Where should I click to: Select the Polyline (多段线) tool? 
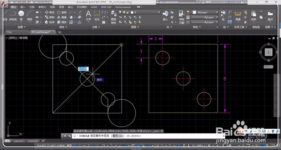(13, 16)
